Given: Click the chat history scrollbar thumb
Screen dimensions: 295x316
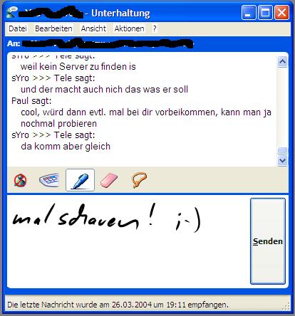Looking at the screenshot, I should (x=282, y=151).
